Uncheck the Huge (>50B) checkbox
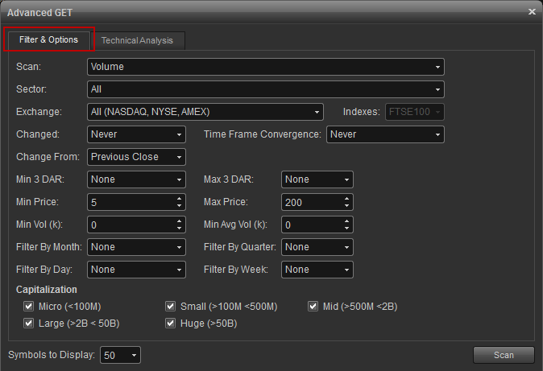 click(170, 324)
